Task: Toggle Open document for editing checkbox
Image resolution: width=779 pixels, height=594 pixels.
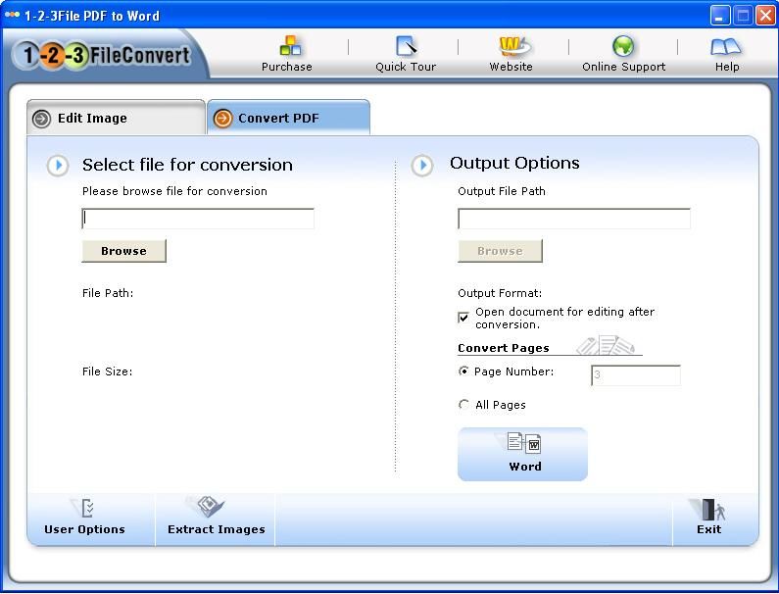Action: click(x=463, y=318)
